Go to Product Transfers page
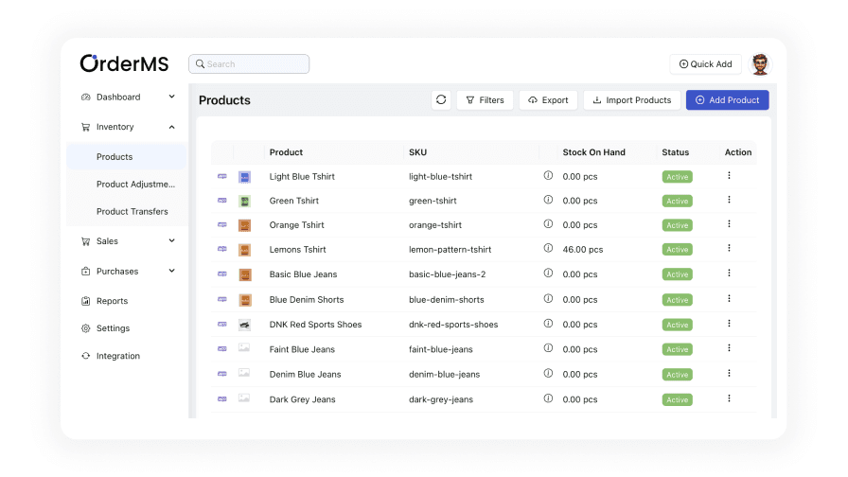Viewport: 848px width, 477px height. [x=132, y=212]
